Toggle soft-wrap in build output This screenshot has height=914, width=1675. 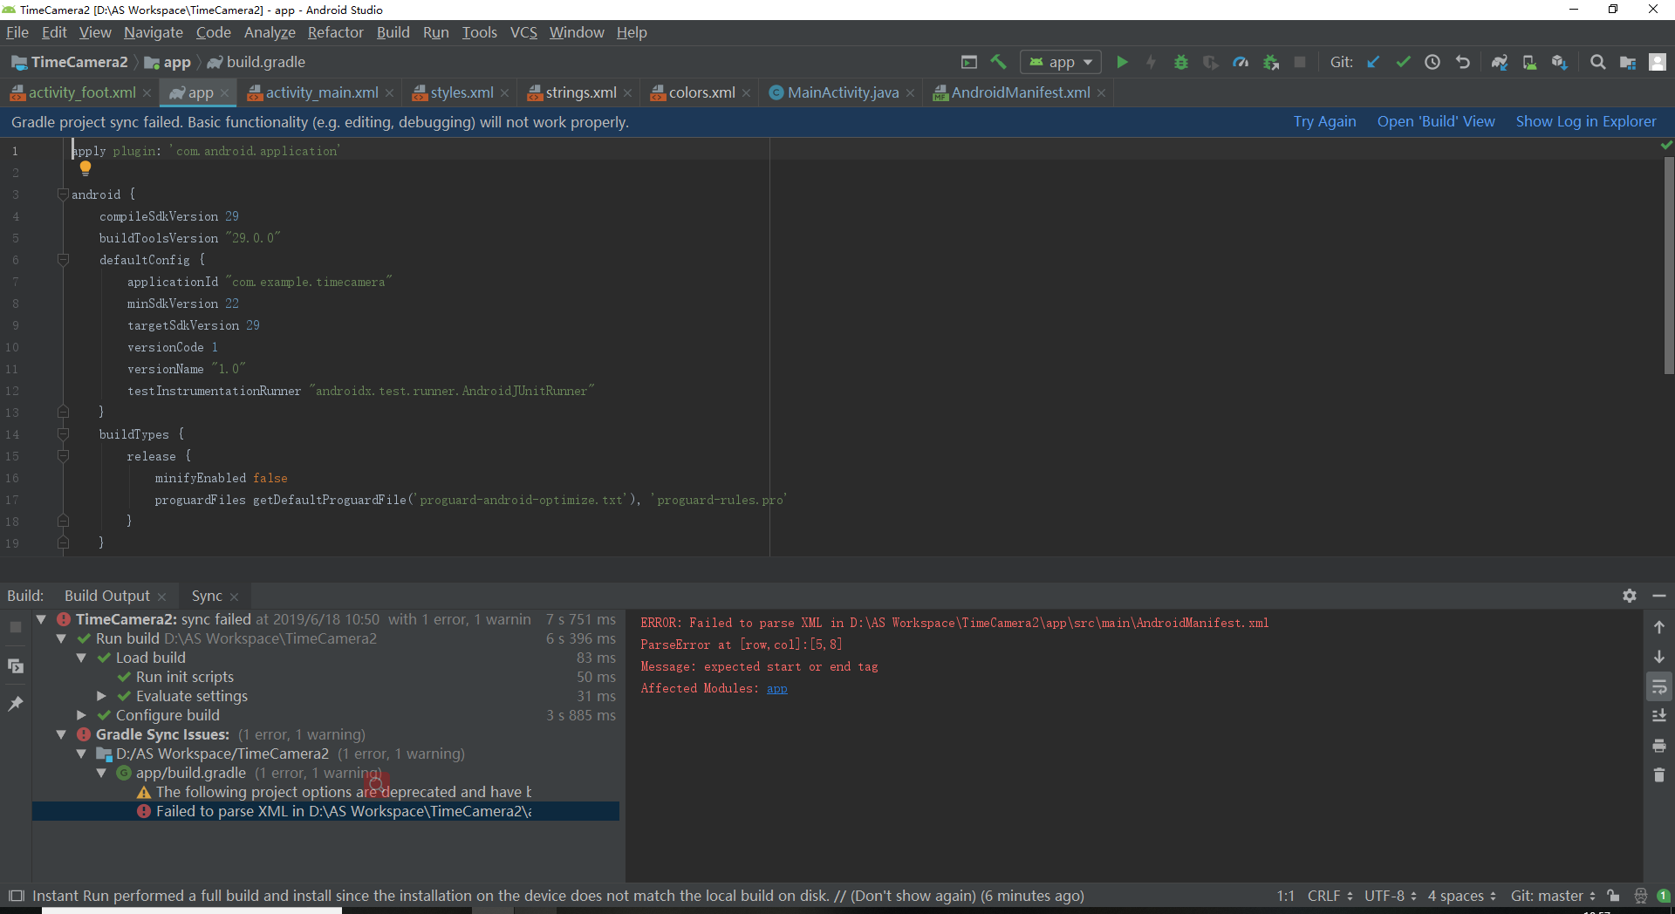click(1659, 686)
